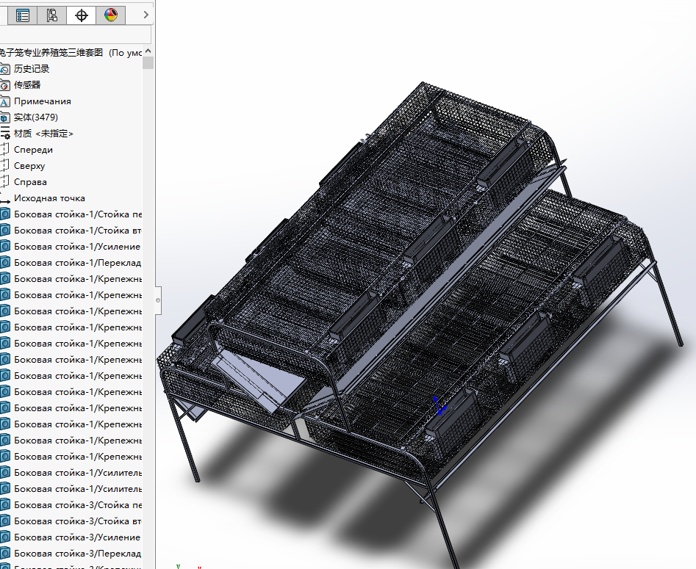Select the Исходная точка origin icon

4,200
